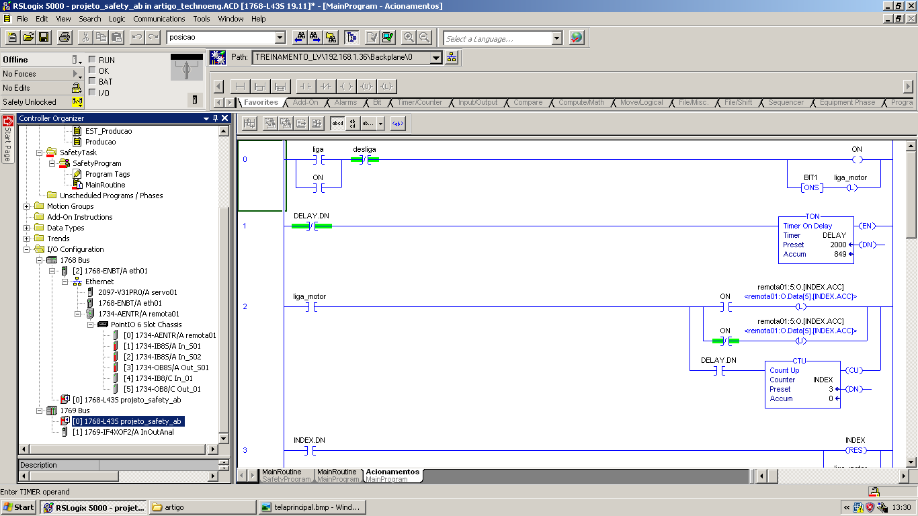The image size is (918, 516).
Task: Select the 2097-V31PR0/A servo01 tree item
Action: 137,292
